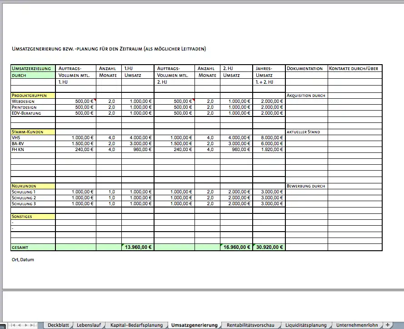Open the Kapital-Bedarfsplanung sheet tab

[x=136, y=325]
